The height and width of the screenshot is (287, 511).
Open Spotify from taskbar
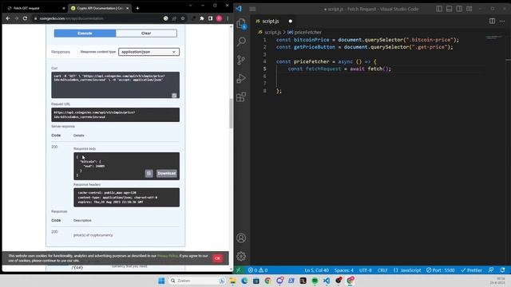click(315, 281)
